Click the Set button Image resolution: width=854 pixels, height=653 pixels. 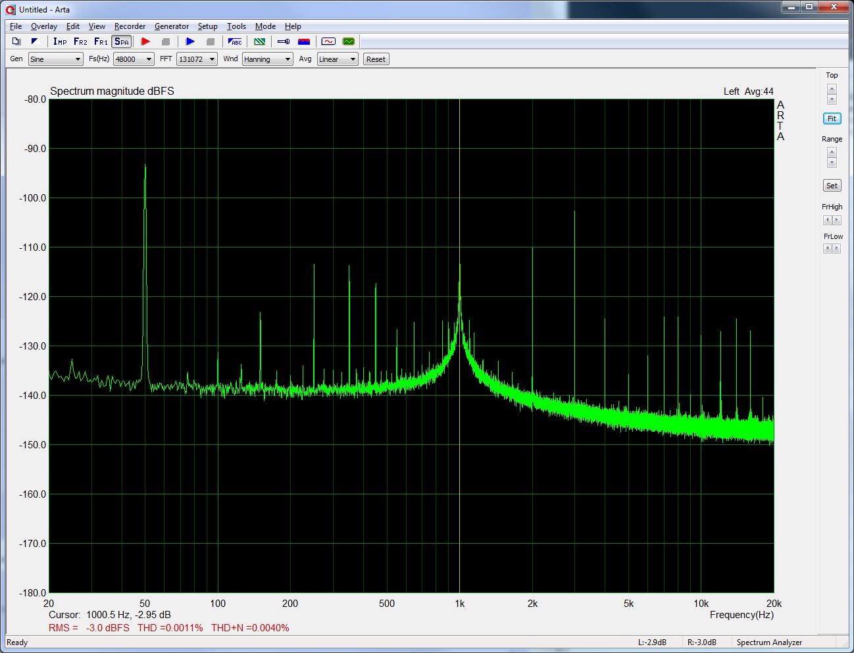(832, 186)
